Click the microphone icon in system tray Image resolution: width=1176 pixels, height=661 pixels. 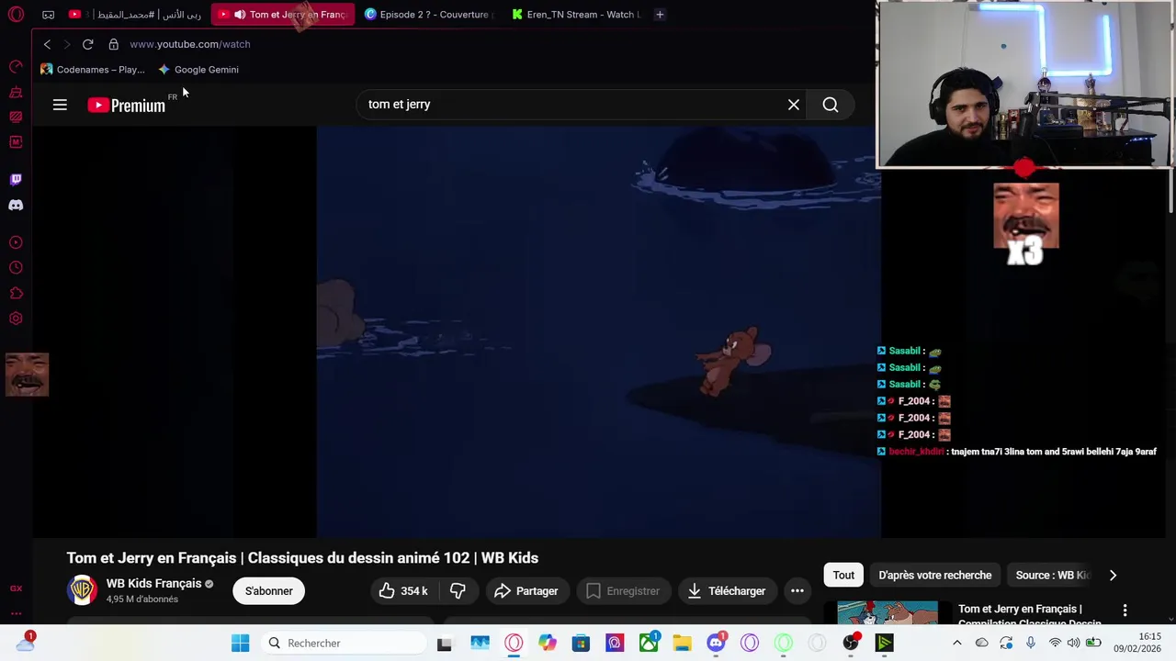pos(1031,644)
